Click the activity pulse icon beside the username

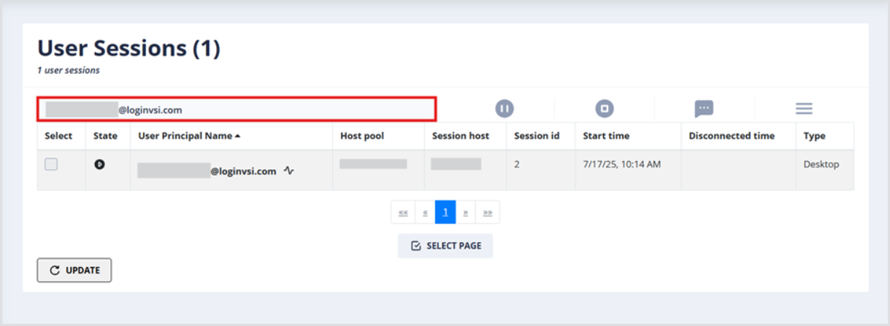(x=289, y=171)
